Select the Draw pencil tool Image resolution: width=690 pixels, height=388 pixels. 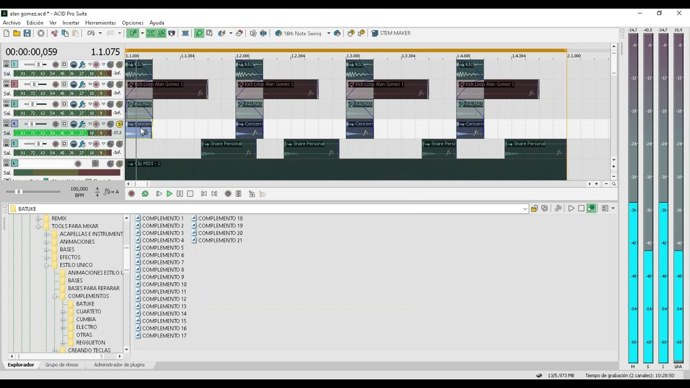tap(199, 33)
